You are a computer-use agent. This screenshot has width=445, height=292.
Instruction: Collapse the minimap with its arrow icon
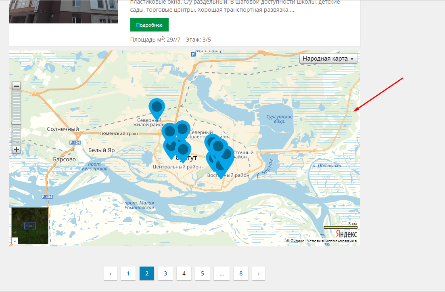click(15, 241)
